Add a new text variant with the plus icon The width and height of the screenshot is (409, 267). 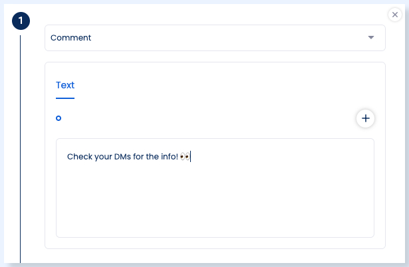click(x=365, y=118)
